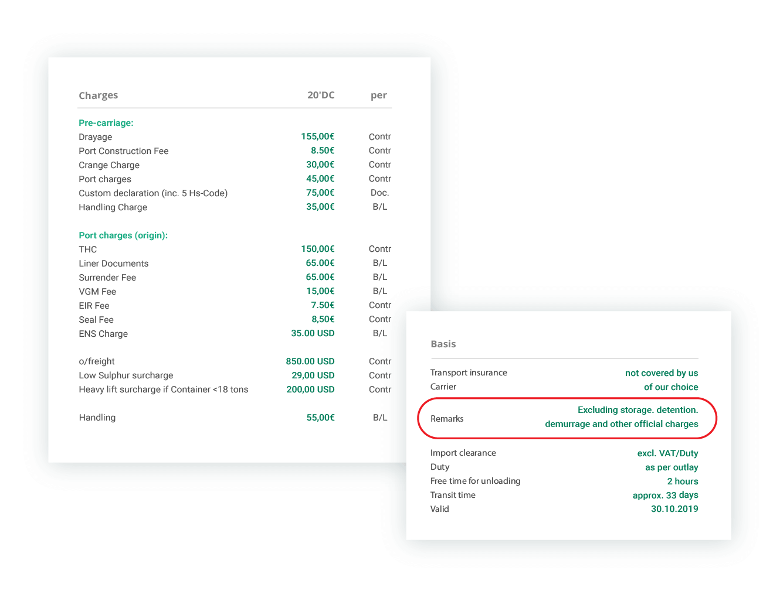Select the Pre-carriage: section heading
Image resolution: width=780 pixels, height=598 pixels.
[106, 123]
